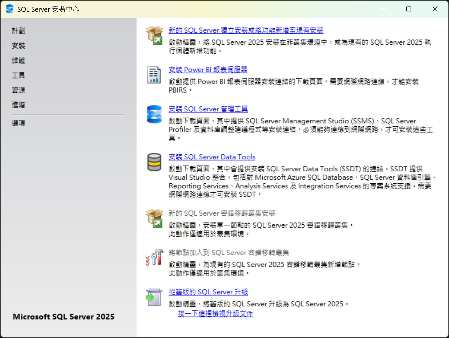Image resolution: width=449 pixels, height=338 pixels.
Task: Minimize the SQL Server 安裝中心 window
Action: coord(382,9)
